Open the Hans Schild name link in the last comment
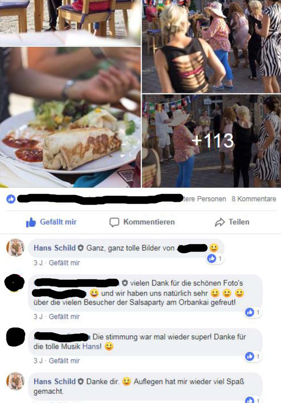 click(x=54, y=382)
